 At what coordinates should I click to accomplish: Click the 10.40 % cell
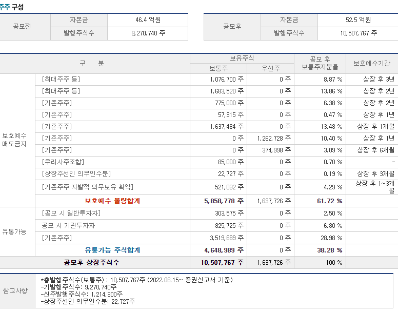pyautogui.click(x=320, y=139)
